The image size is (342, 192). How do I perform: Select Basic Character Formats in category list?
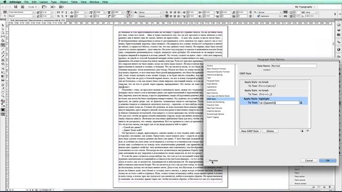click(x=216, y=69)
